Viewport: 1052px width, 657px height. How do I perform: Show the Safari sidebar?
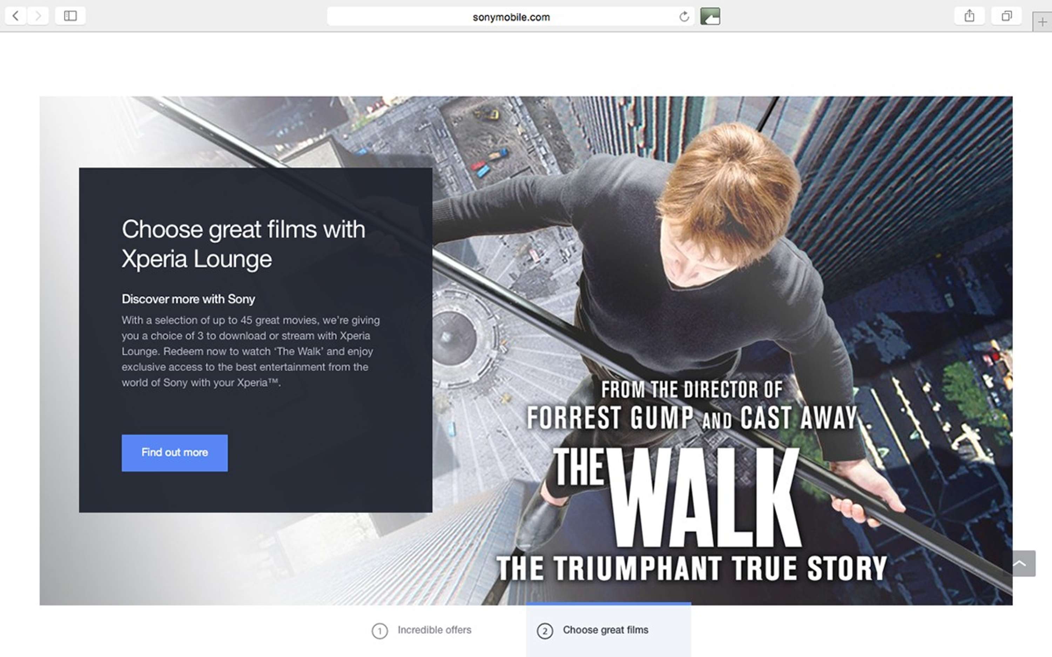(x=70, y=16)
